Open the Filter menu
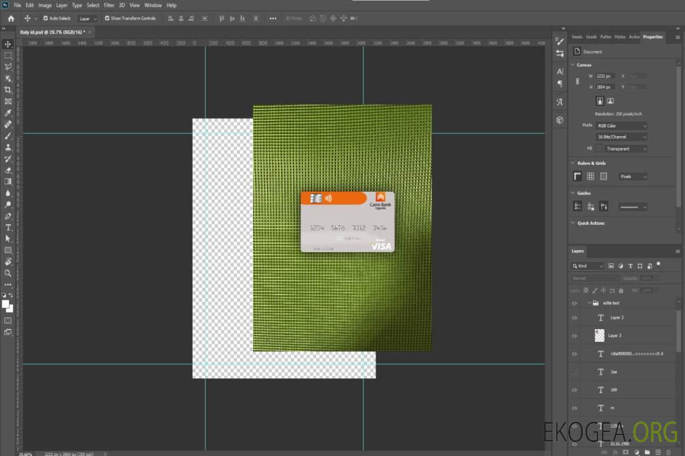Viewport: 685px width, 456px height. tap(109, 5)
